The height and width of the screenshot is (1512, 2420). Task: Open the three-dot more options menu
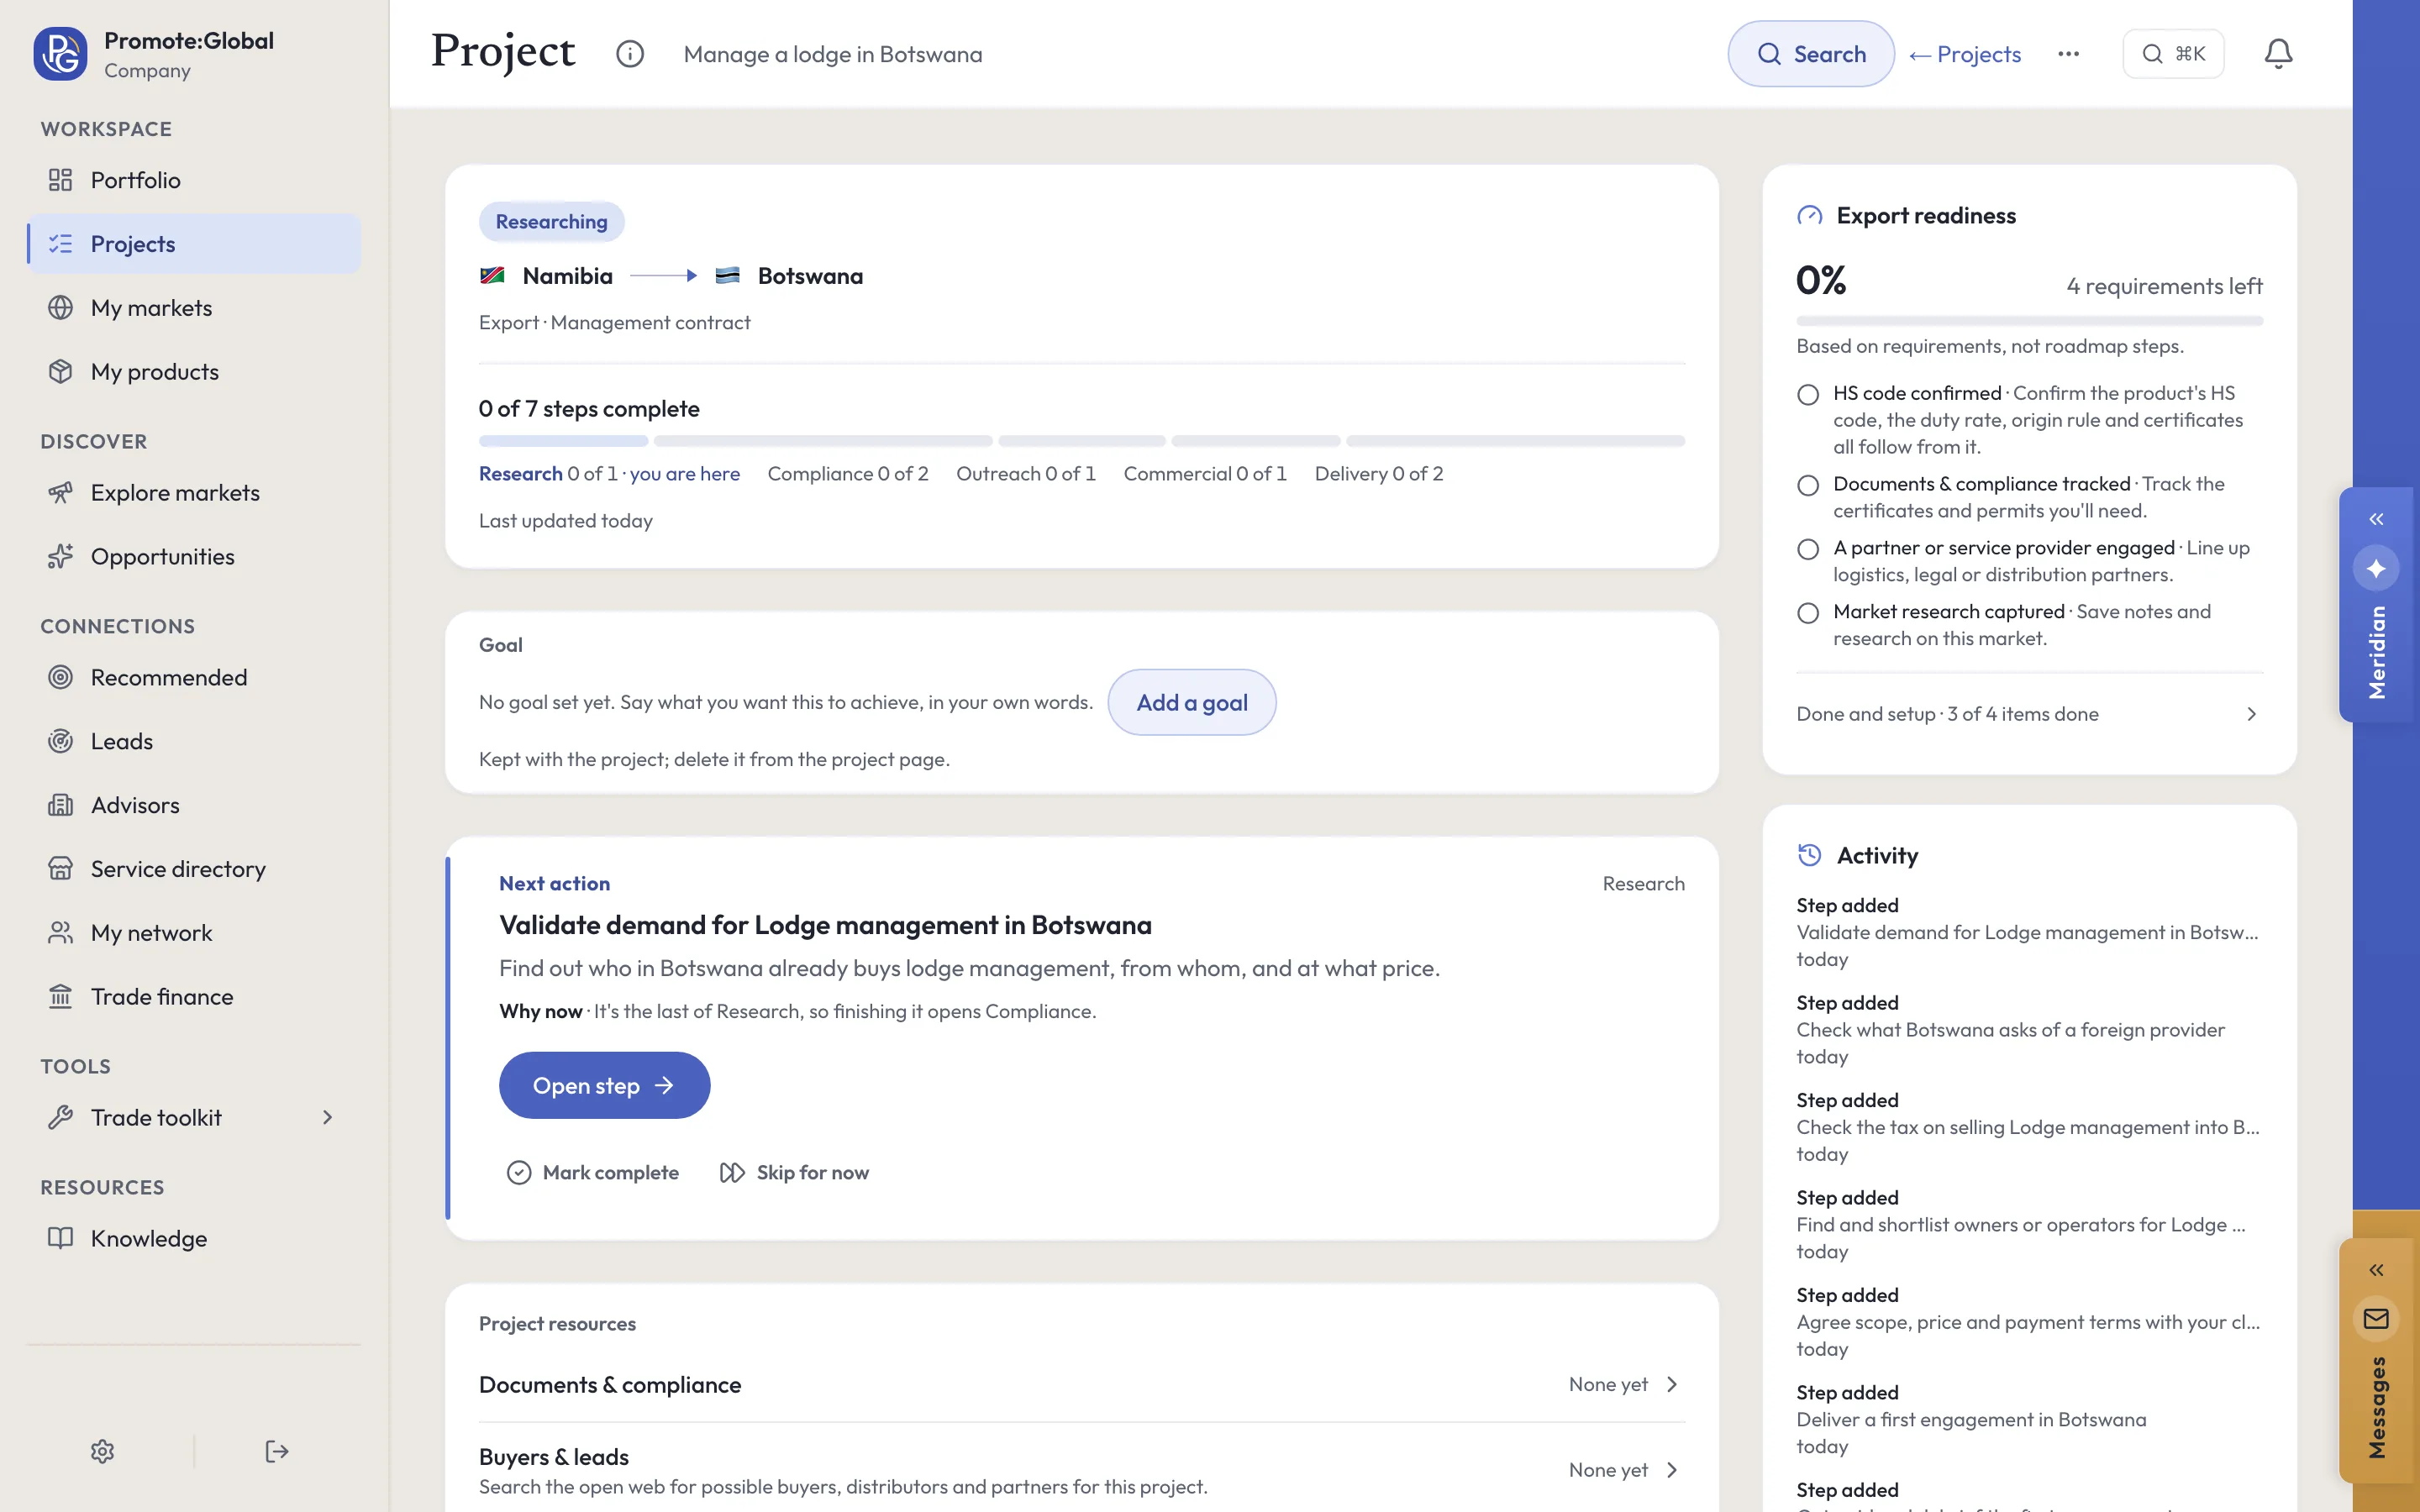(2069, 54)
